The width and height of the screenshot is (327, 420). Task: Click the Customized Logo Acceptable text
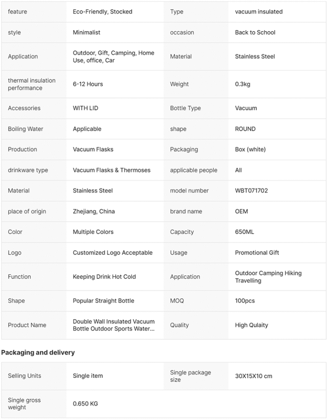[113, 253]
